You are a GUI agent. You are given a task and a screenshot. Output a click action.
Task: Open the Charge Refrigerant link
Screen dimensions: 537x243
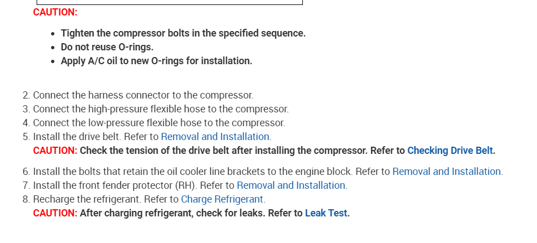(222, 199)
